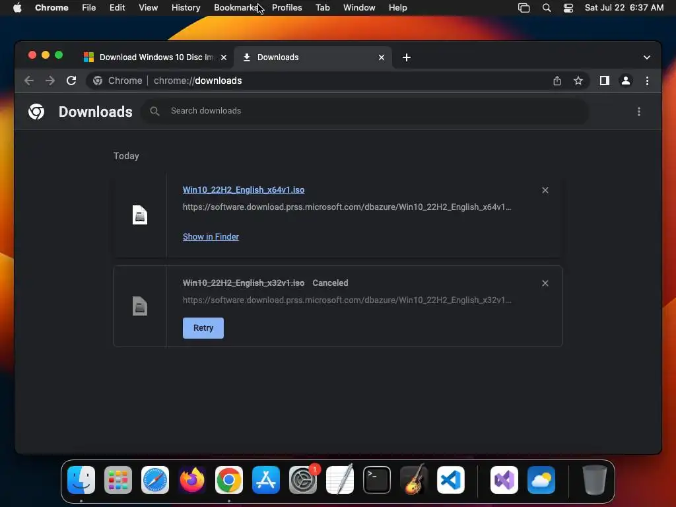676x507 pixels.
Task: Open Chrome's three-dot menu in toolbar
Action: point(647,81)
